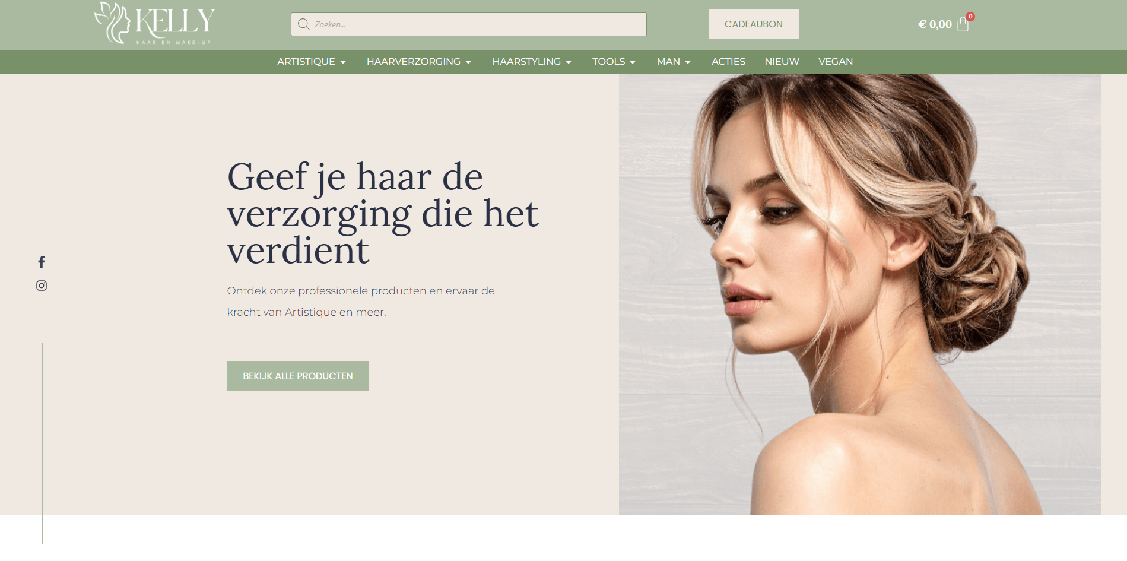
Task: Click the search magnifier icon
Action: (x=304, y=24)
